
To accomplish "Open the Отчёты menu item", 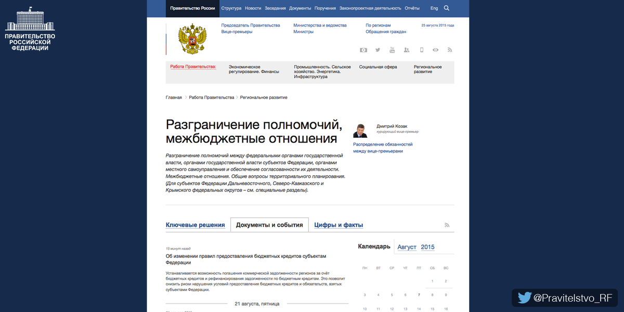I will (412, 8).
